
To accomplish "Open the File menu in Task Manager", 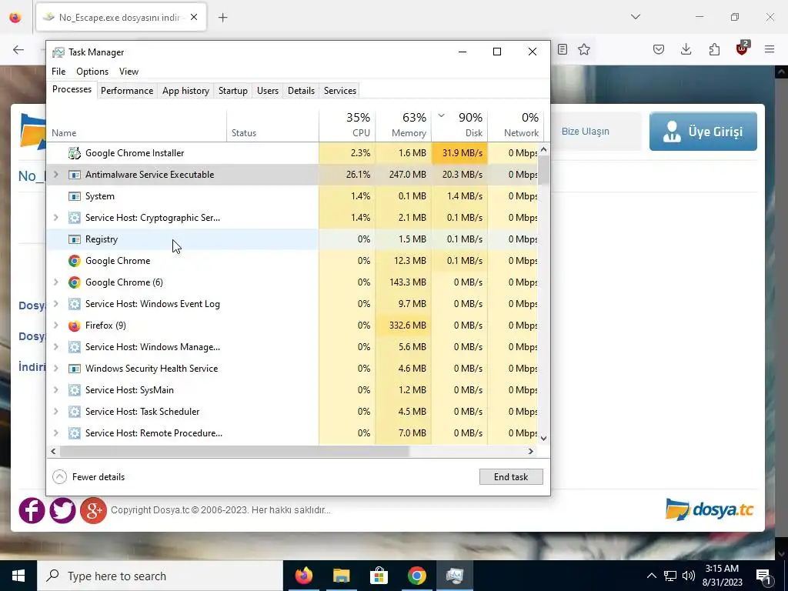I will (58, 72).
